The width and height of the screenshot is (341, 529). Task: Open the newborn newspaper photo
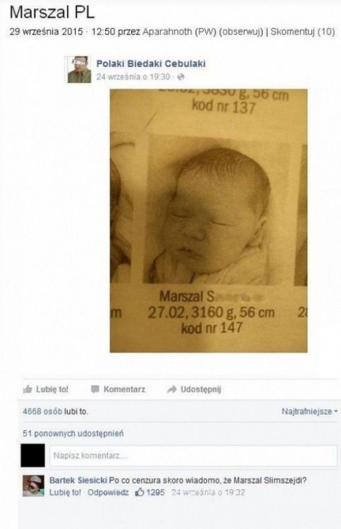point(209,220)
